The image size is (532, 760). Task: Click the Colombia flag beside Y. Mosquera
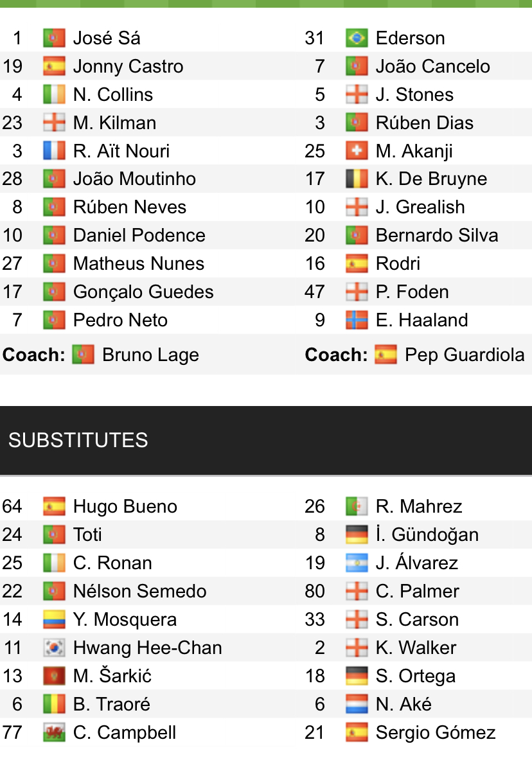click(54, 620)
